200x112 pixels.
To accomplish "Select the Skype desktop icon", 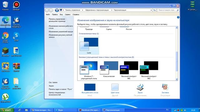I will click(16, 37).
